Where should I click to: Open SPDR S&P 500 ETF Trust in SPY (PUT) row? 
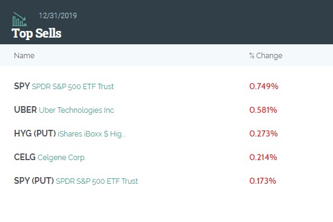click(x=97, y=181)
